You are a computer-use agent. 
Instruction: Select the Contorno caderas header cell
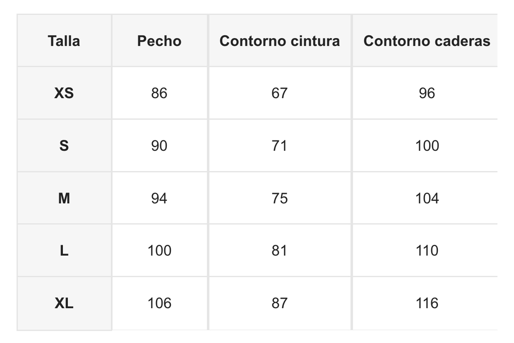coord(427,41)
